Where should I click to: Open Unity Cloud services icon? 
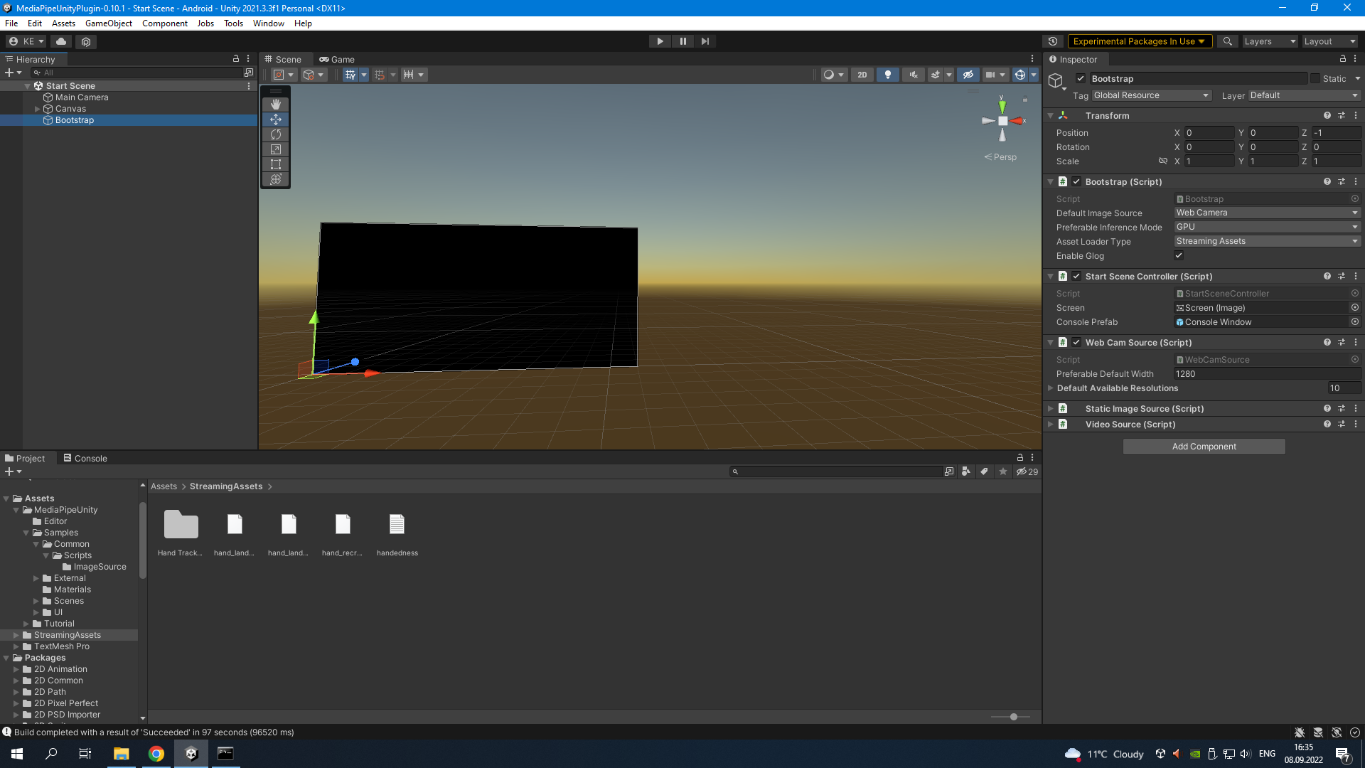tap(61, 41)
